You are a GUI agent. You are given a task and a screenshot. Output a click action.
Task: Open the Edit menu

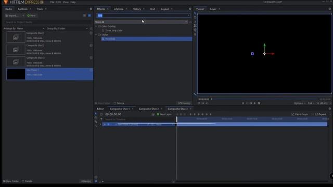(x=58, y=2)
